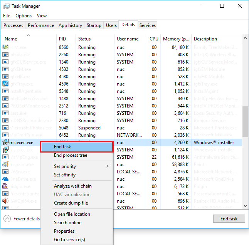Click the Pidgin process icon

tap(5, 186)
